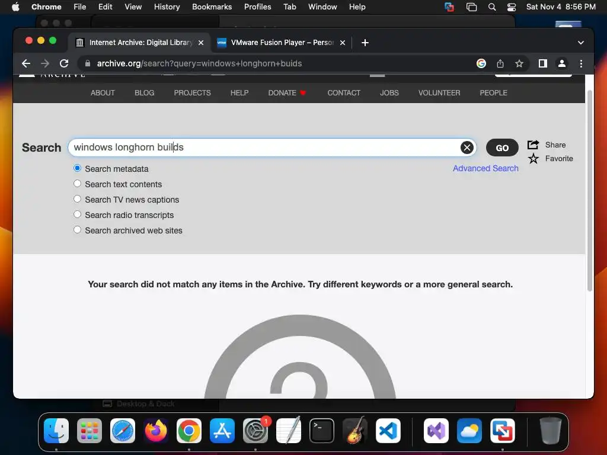
Task: Click the Google icon in address bar
Action: (x=481, y=63)
